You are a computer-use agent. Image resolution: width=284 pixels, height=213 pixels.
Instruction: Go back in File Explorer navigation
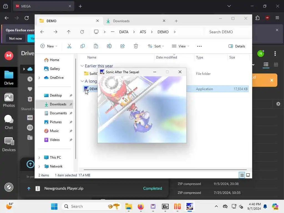(x=42, y=32)
